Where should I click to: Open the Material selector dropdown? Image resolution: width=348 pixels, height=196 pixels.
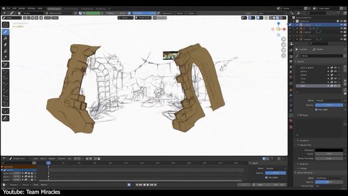[59, 13]
